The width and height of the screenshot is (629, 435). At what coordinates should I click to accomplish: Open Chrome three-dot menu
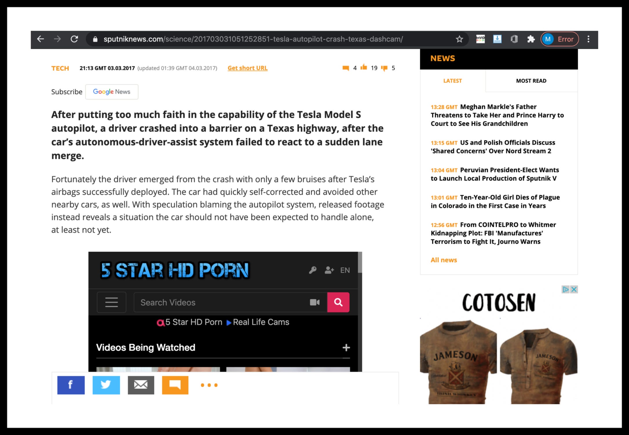(x=588, y=39)
